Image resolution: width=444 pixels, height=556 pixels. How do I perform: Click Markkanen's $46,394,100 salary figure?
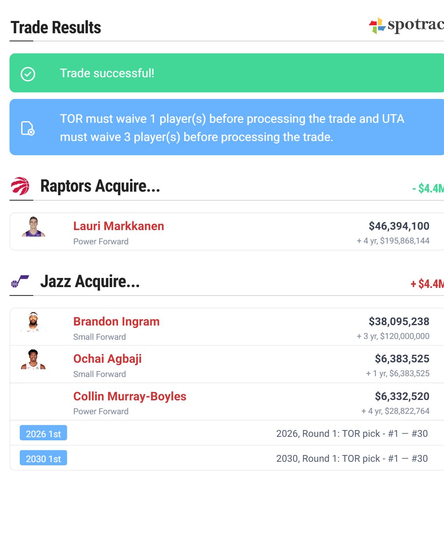coord(399,226)
